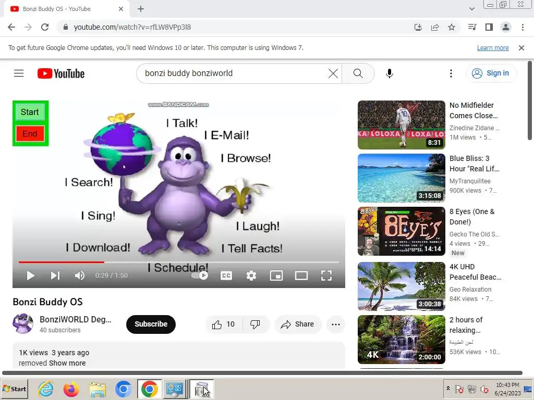Open the media control icon in Chrome toolbar

pyautogui.click(x=472, y=27)
